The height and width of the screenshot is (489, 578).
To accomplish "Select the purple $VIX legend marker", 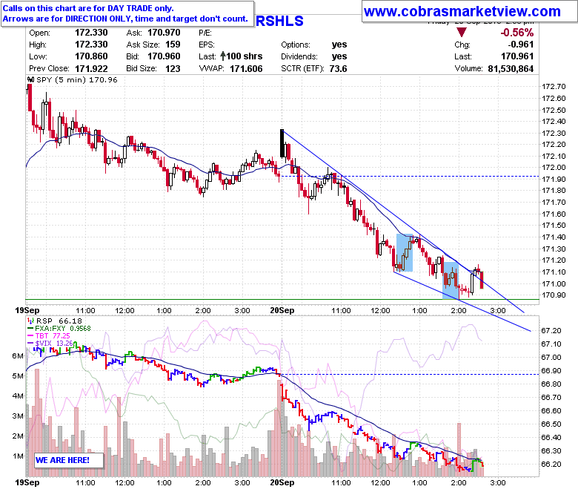I will tap(30, 344).
